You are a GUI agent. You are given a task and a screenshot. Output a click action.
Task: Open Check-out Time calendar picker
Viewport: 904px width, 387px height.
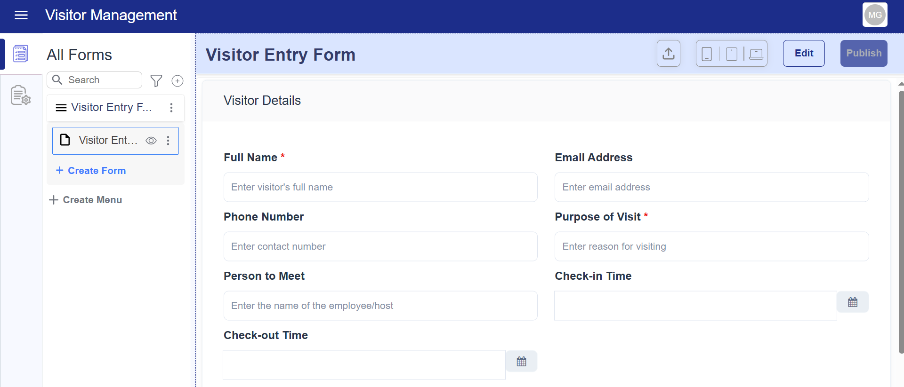521,362
